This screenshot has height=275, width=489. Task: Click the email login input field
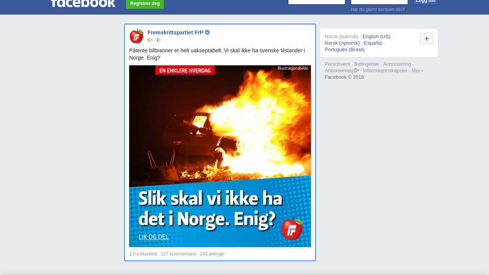click(317, 2)
